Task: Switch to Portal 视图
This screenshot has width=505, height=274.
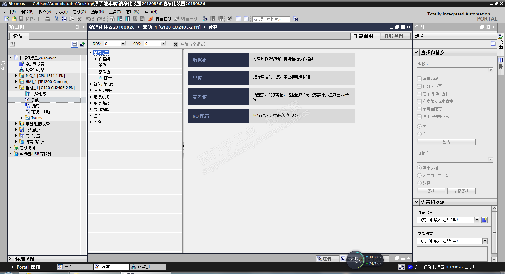Action: coord(26,267)
